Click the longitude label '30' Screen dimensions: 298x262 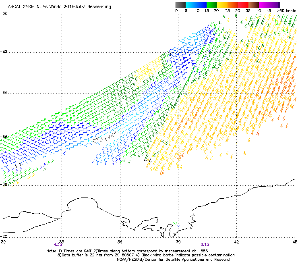[3, 242]
